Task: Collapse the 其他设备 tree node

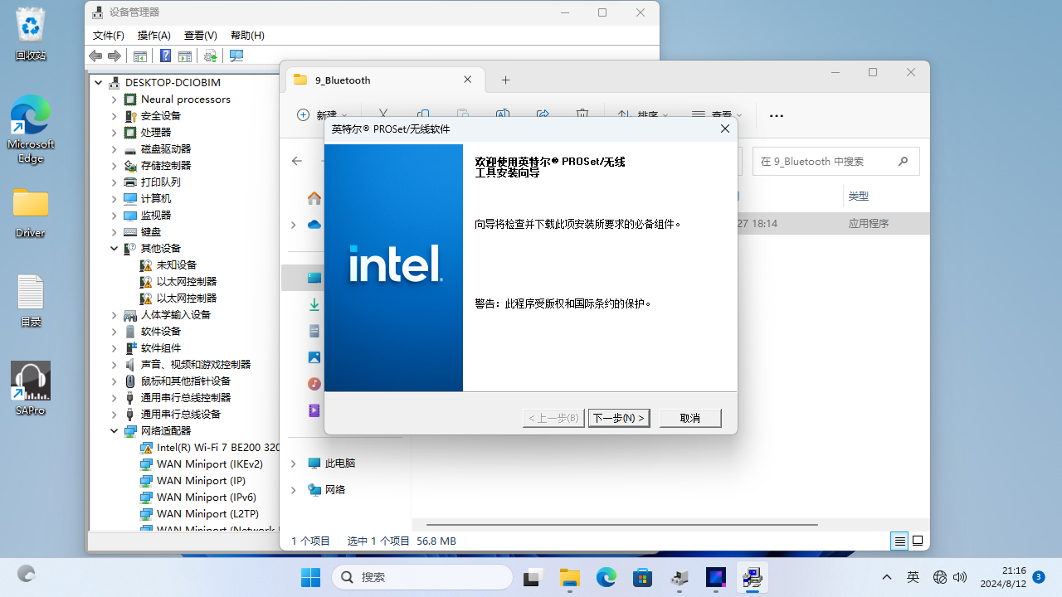Action: click(x=114, y=248)
